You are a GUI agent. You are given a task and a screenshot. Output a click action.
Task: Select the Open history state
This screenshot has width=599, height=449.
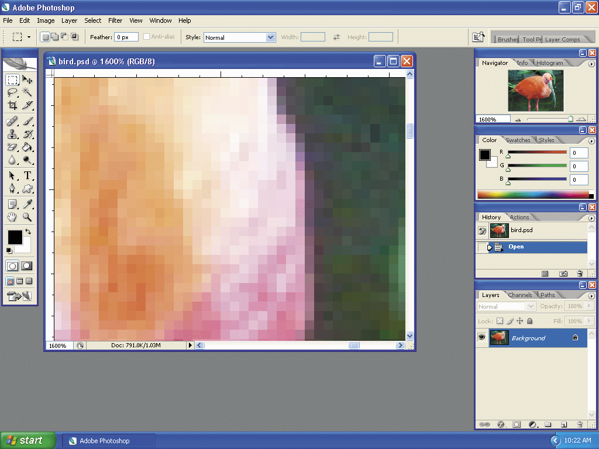(x=516, y=247)
